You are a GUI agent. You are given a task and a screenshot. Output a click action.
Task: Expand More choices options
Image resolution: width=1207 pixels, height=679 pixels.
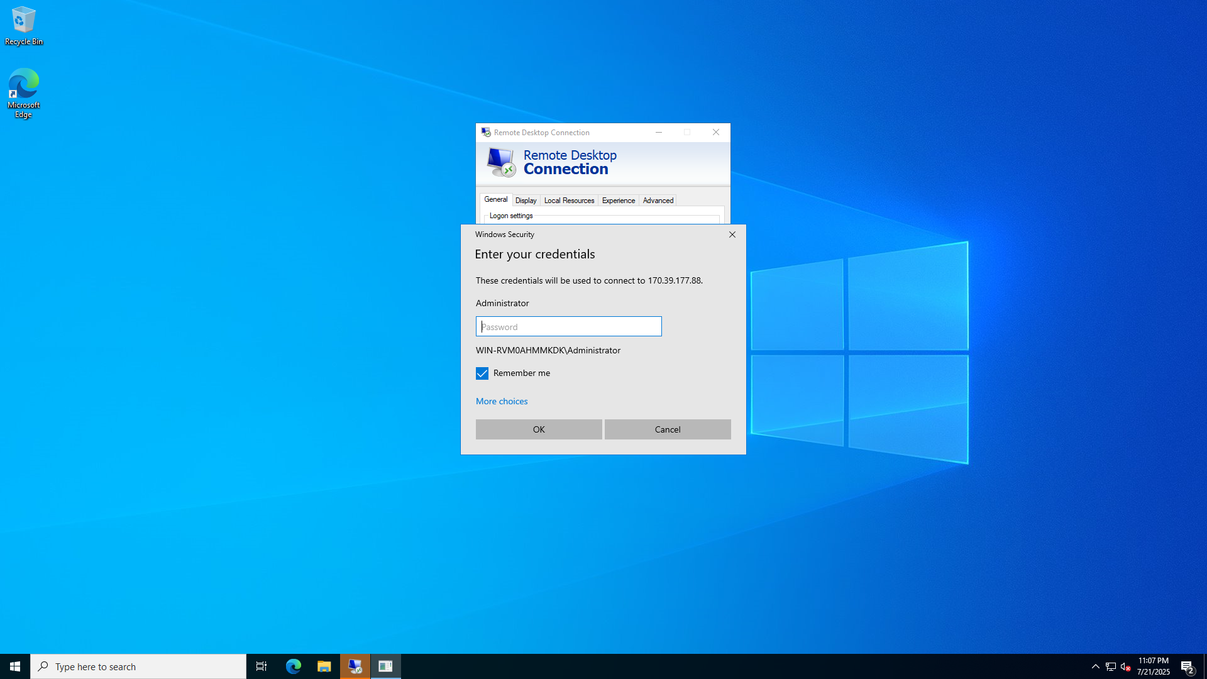(x=502, y=401)
